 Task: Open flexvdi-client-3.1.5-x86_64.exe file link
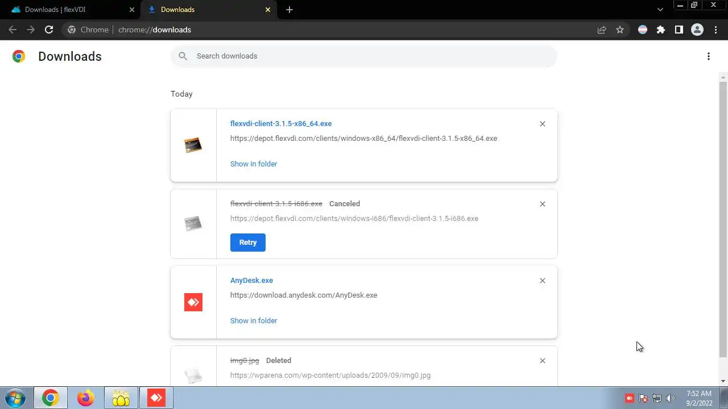tap(281, 123)
